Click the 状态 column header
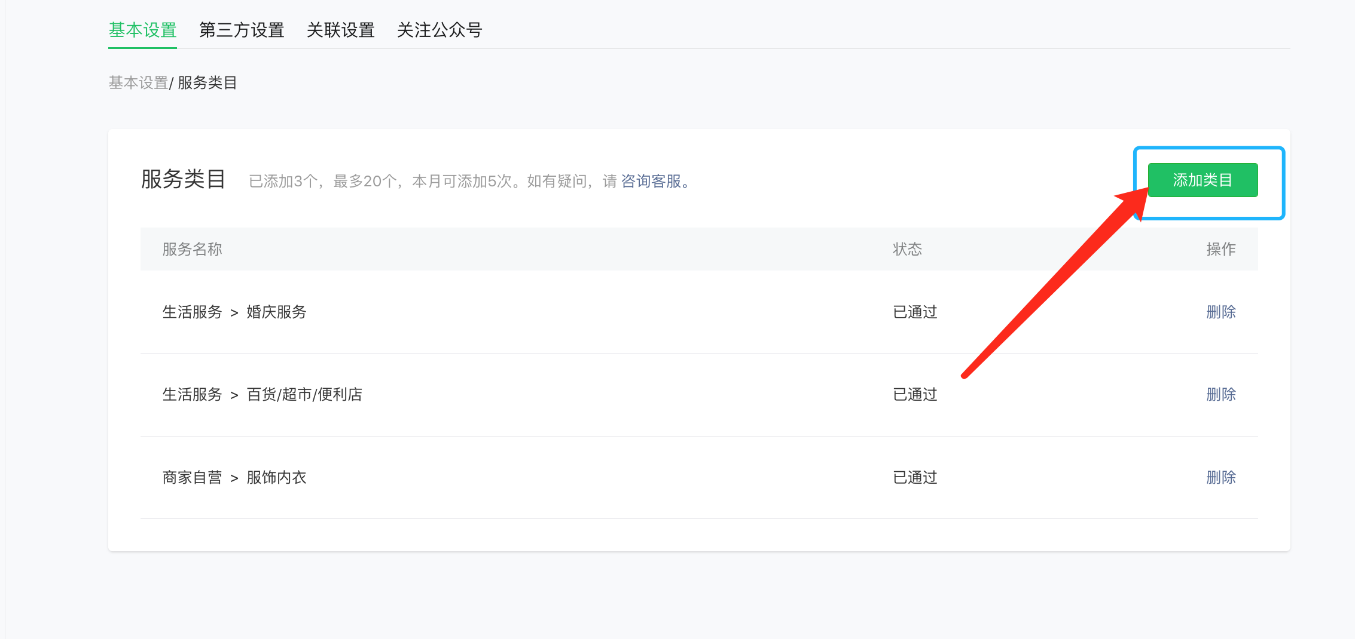The height and width of the screenshot is (639, 1355). tap(907, 249)
